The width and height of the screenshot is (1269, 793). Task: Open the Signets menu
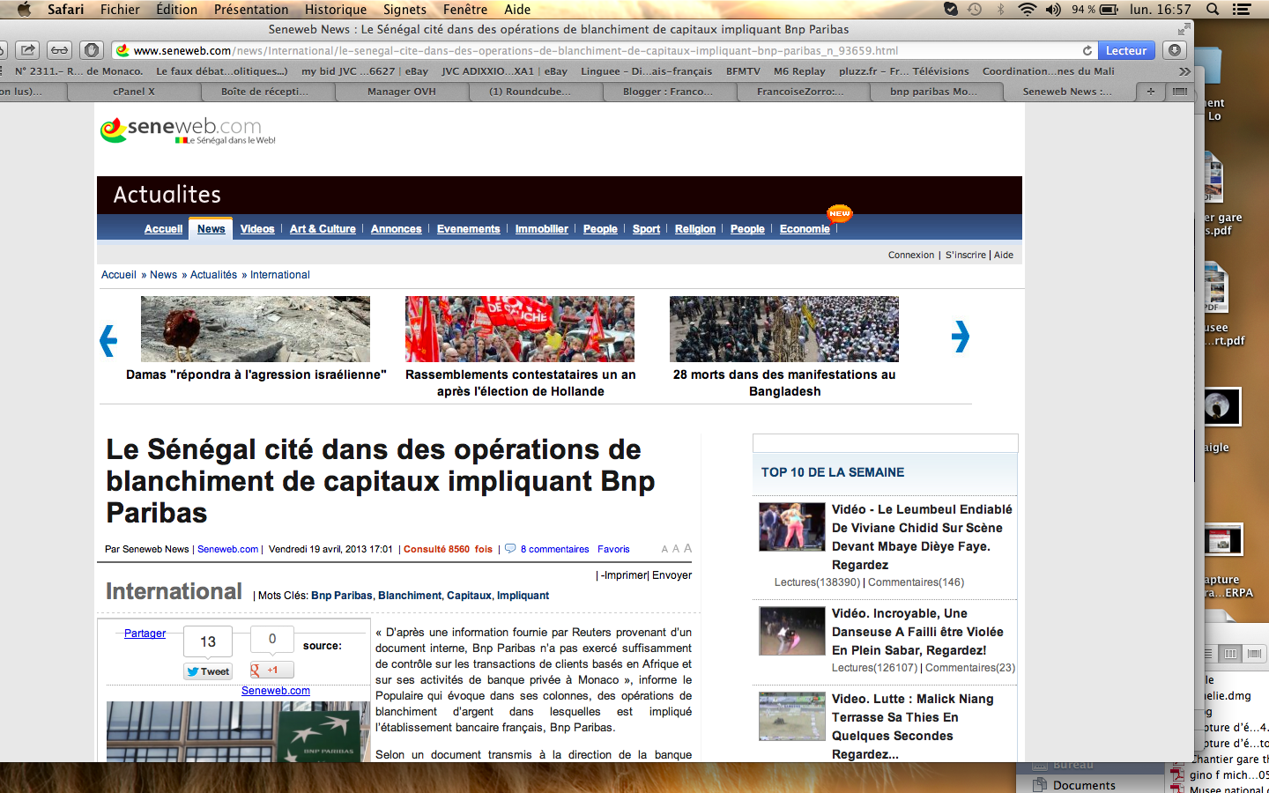point(404,10)
